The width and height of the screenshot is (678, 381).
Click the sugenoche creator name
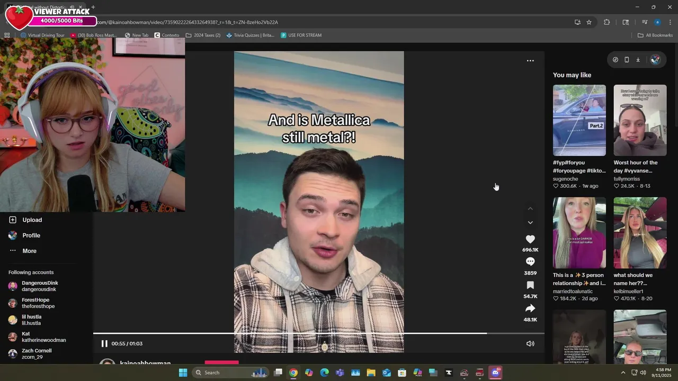565,179
